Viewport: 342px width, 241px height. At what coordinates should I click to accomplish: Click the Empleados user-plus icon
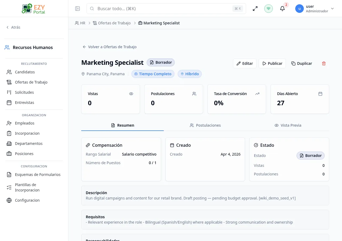(9, 123)
